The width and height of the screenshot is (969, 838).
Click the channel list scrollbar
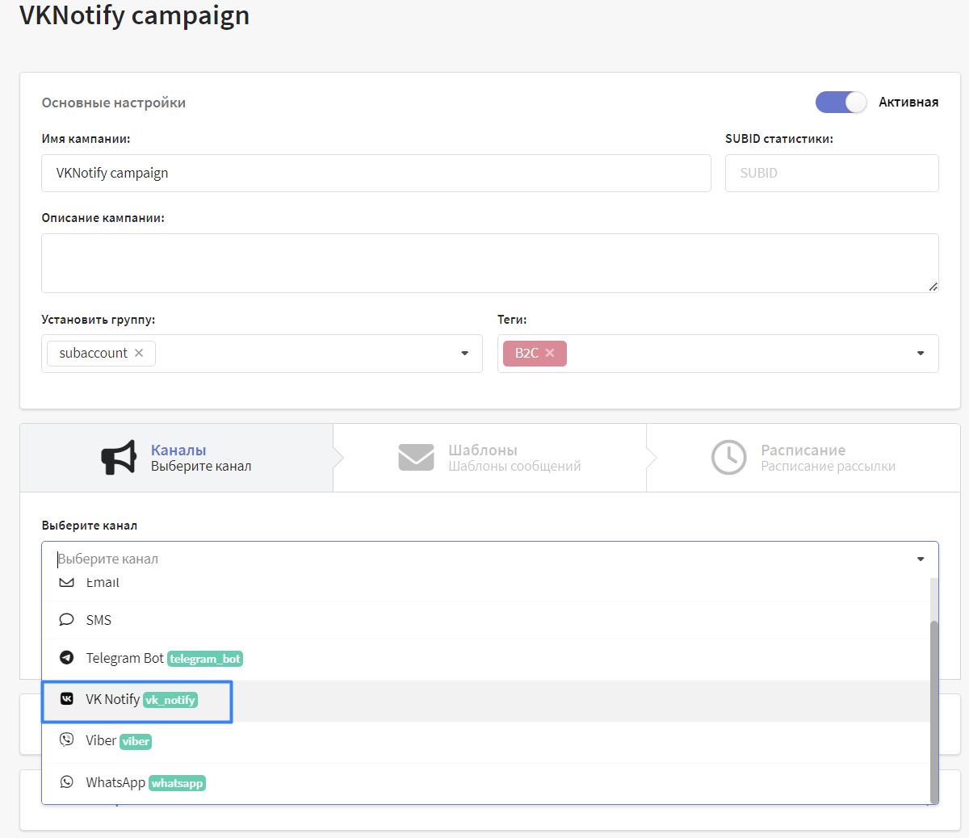pos(934,711)
